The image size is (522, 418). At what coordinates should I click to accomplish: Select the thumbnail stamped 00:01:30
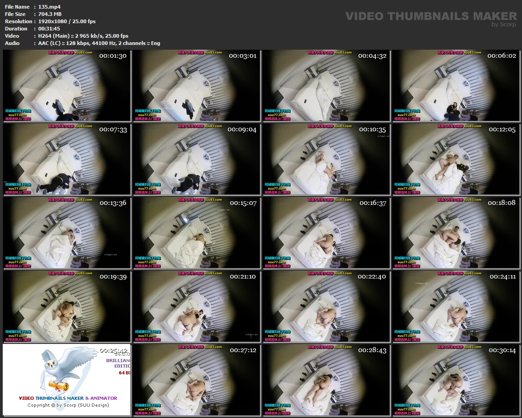pyautogui.click(x=67, y=86)
